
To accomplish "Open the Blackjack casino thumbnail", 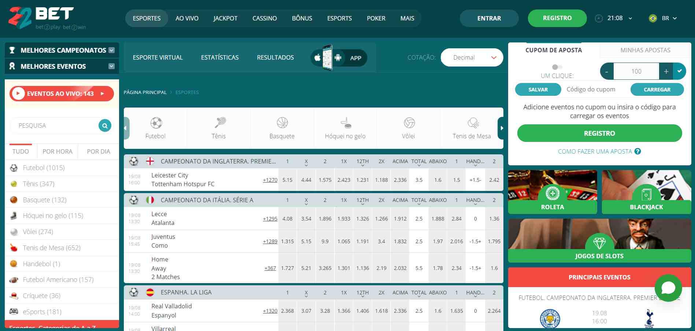I will pyautogui.click(x=646, y=192).
